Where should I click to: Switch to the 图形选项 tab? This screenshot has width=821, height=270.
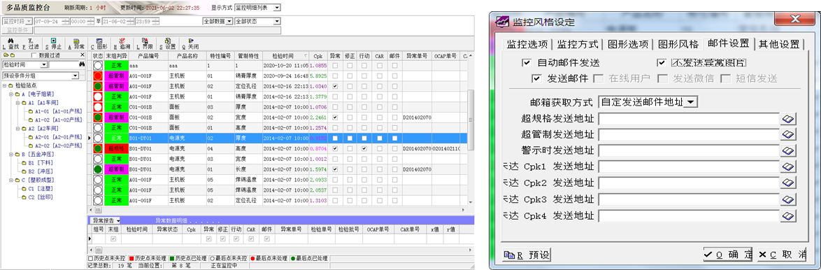pos(627,44)
